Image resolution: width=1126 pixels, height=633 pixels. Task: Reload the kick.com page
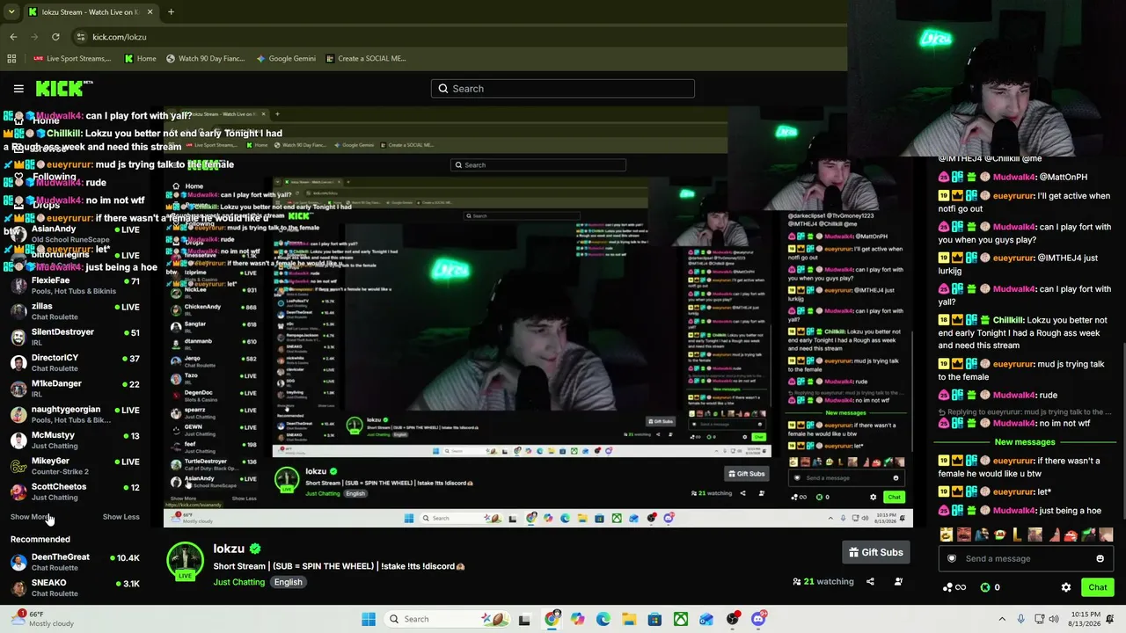pos(55,37)
